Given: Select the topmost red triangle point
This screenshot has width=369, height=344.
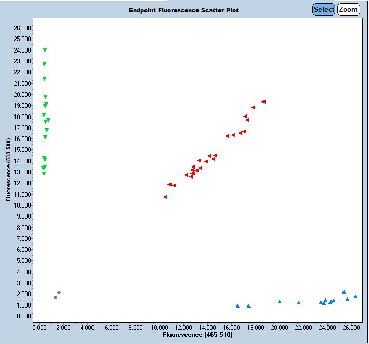Looking at the screenshot, I should coord(263,102).
